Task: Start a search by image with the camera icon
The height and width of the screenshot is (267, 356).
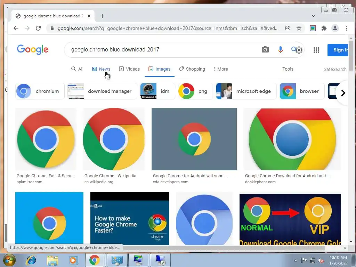Action: coord(265,49)
